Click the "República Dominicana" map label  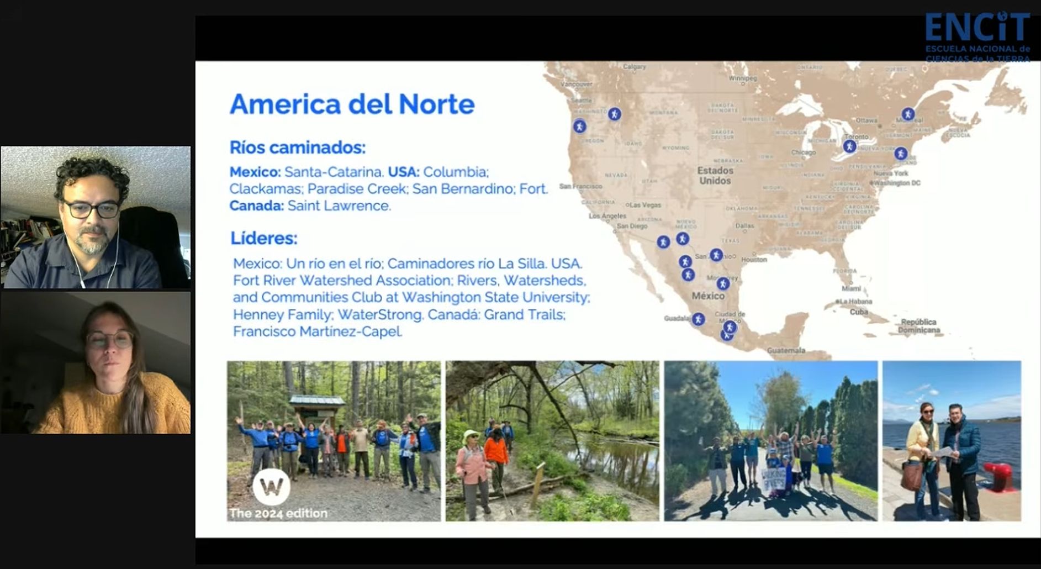[919, 326]
